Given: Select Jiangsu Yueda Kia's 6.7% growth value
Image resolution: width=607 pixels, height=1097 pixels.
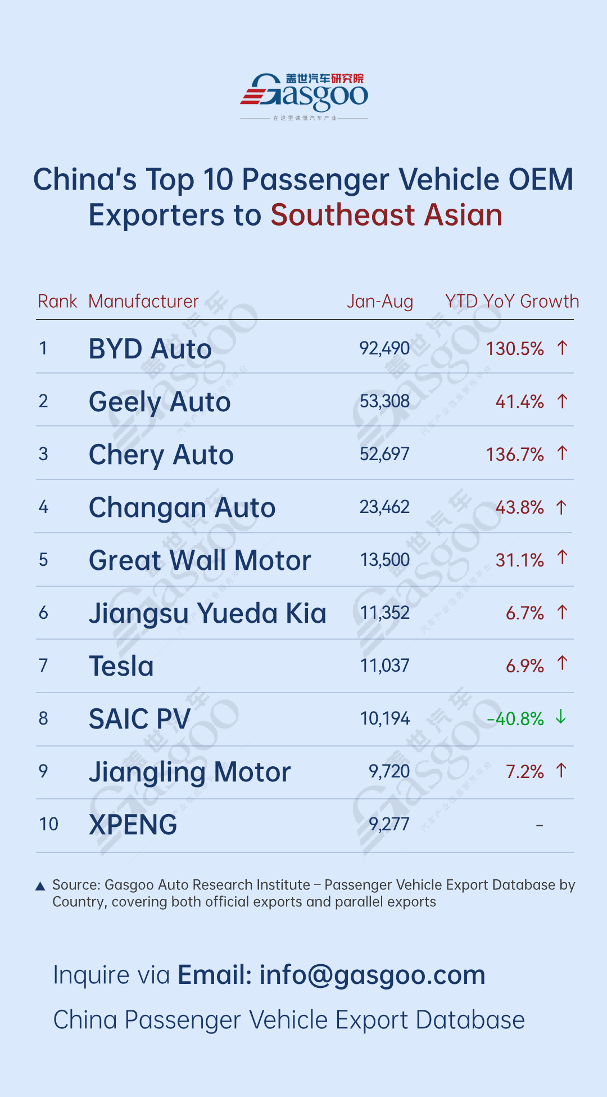Looking at the screenshot, I should click(524, 613).
